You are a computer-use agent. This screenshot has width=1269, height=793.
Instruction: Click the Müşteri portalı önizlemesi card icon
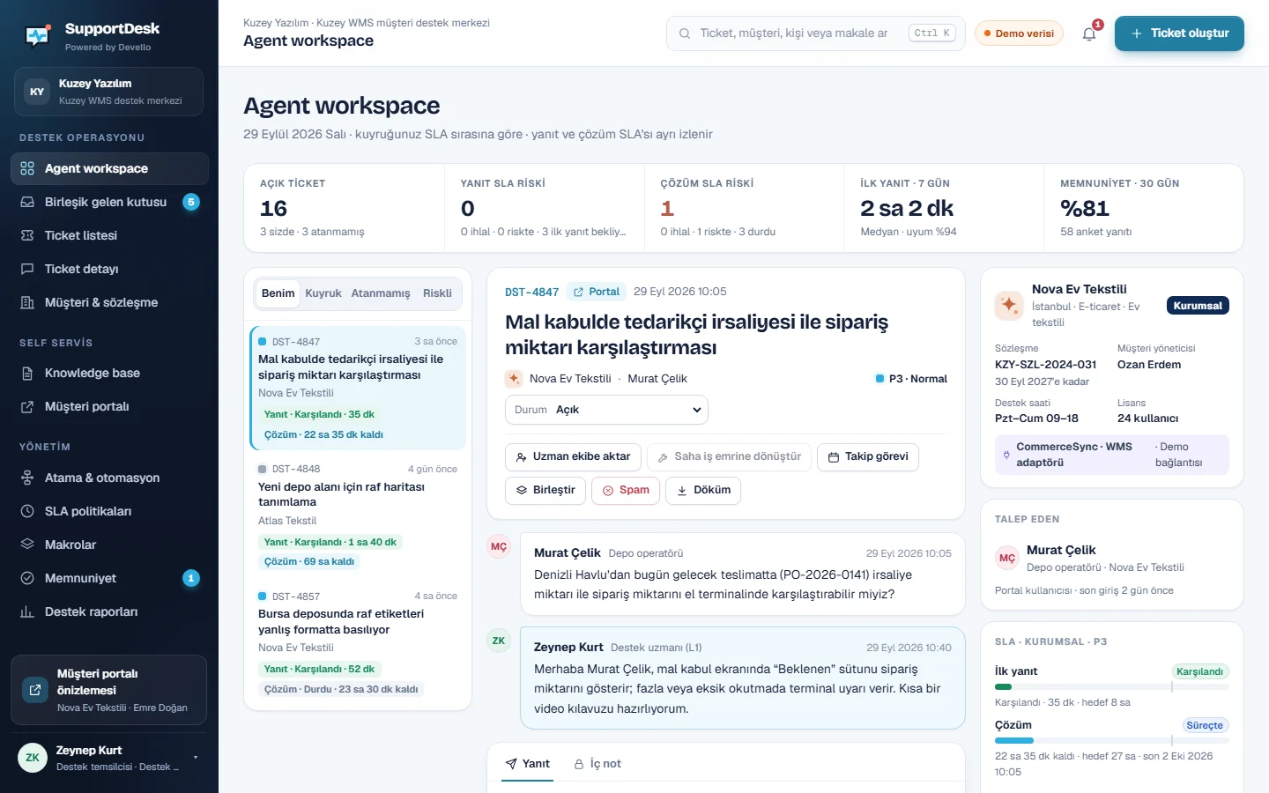point(35,690)
